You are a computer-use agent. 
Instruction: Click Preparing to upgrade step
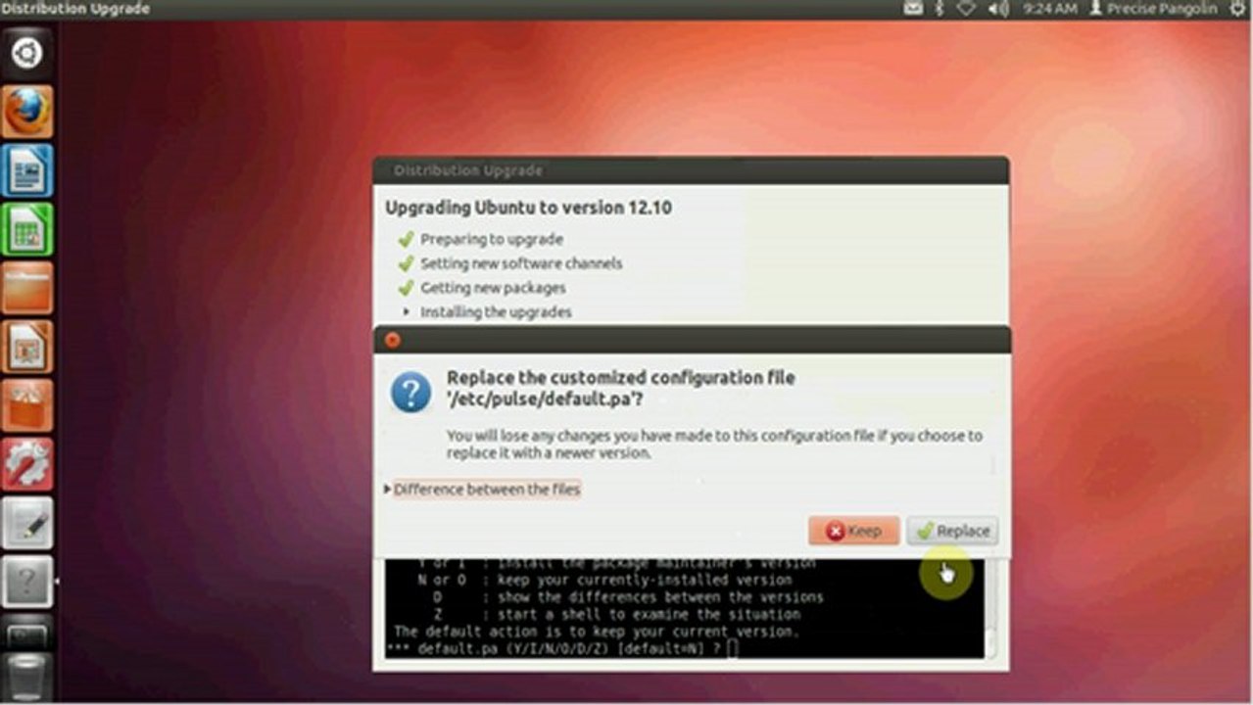(492, 239)
